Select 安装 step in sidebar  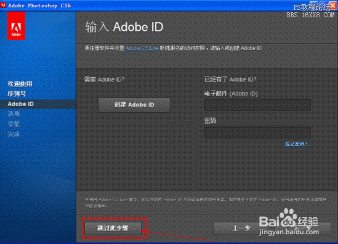coord(14,124)
